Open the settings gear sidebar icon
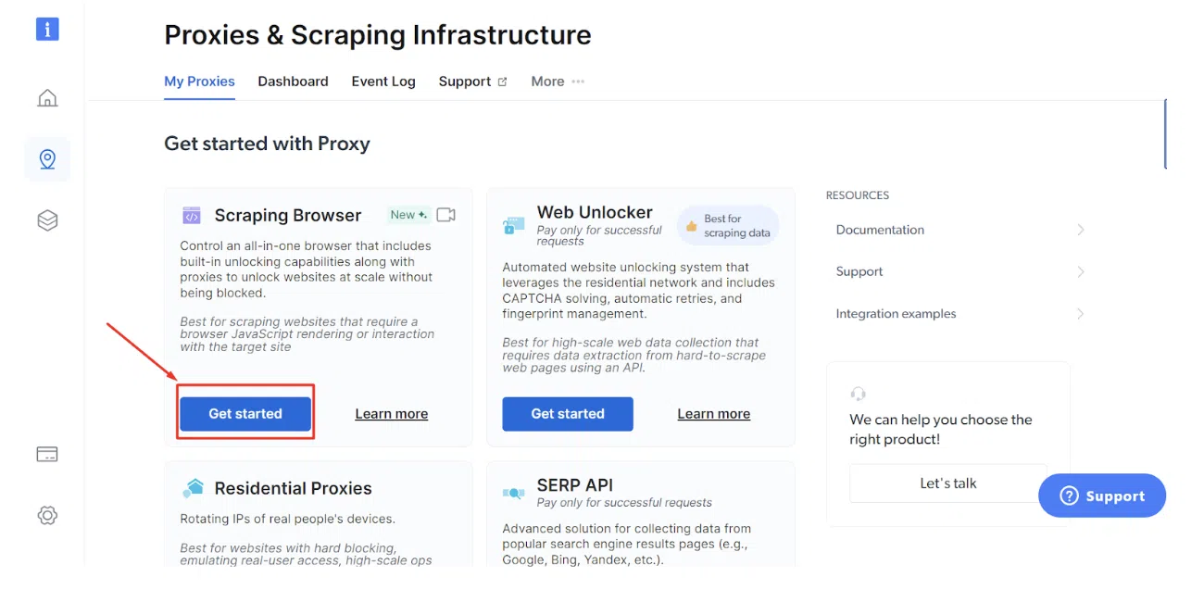 (x=47, y=515)
